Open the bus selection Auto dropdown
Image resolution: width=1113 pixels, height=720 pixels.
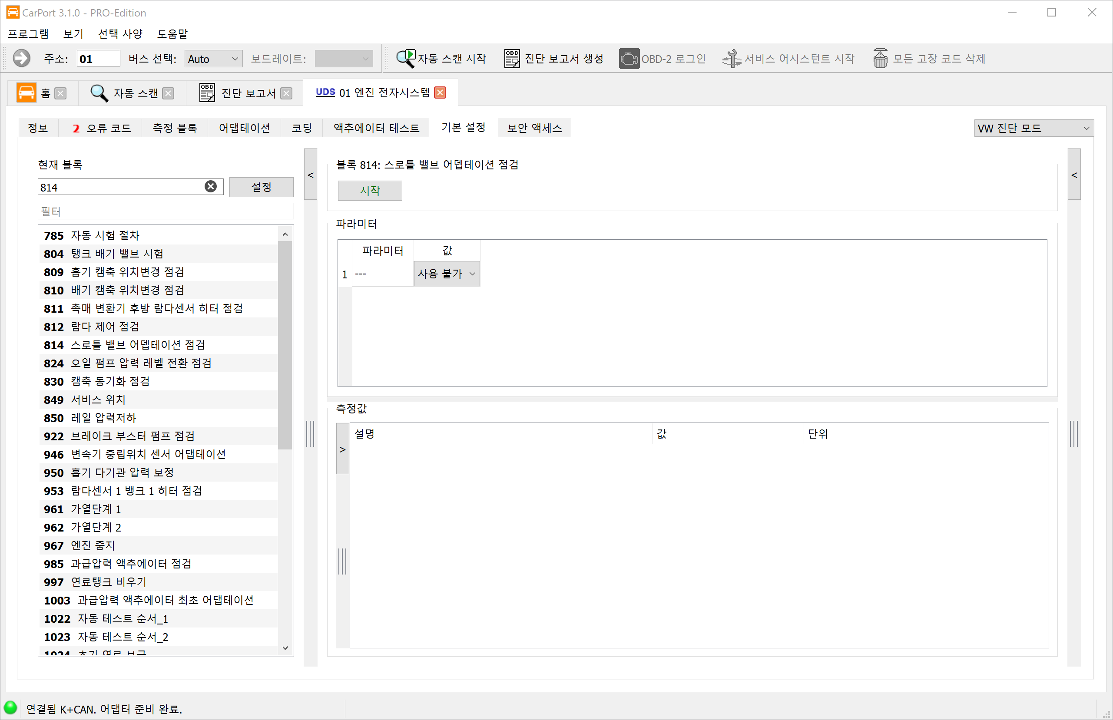[x=213, y=59]
